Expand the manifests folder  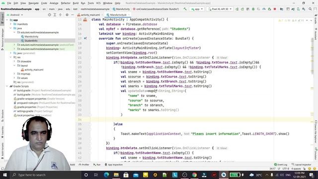tap(11, 24)
